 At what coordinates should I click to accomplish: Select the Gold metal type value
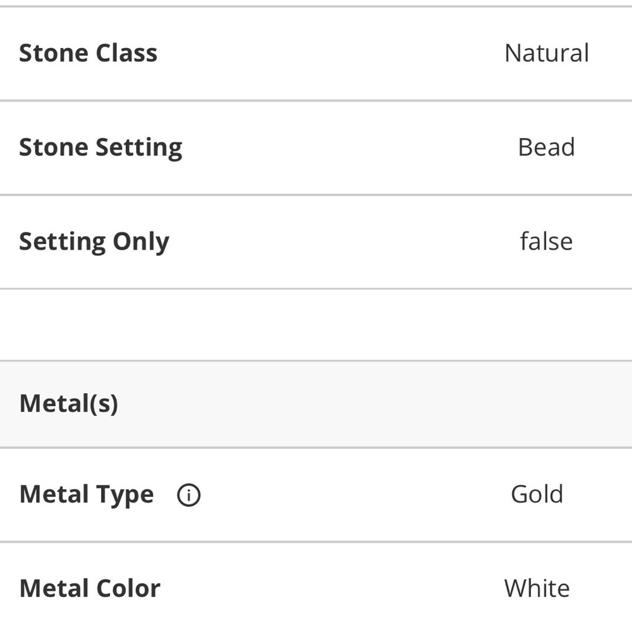537,494
